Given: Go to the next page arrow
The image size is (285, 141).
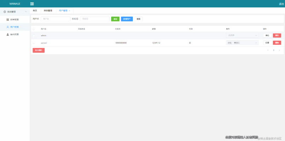Looking at the screenshot, I should 279,50.
